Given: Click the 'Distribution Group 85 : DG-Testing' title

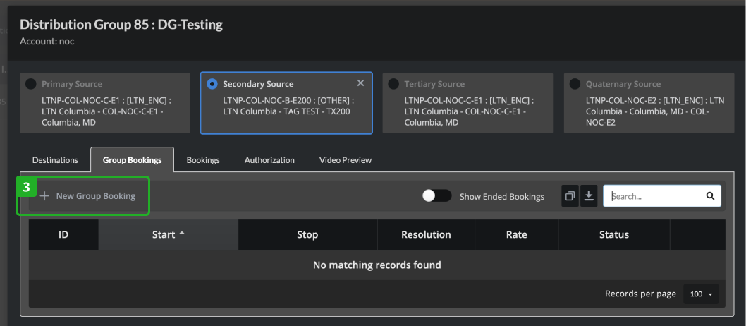Looking at the screenshot, I should (x=121, y=24).
